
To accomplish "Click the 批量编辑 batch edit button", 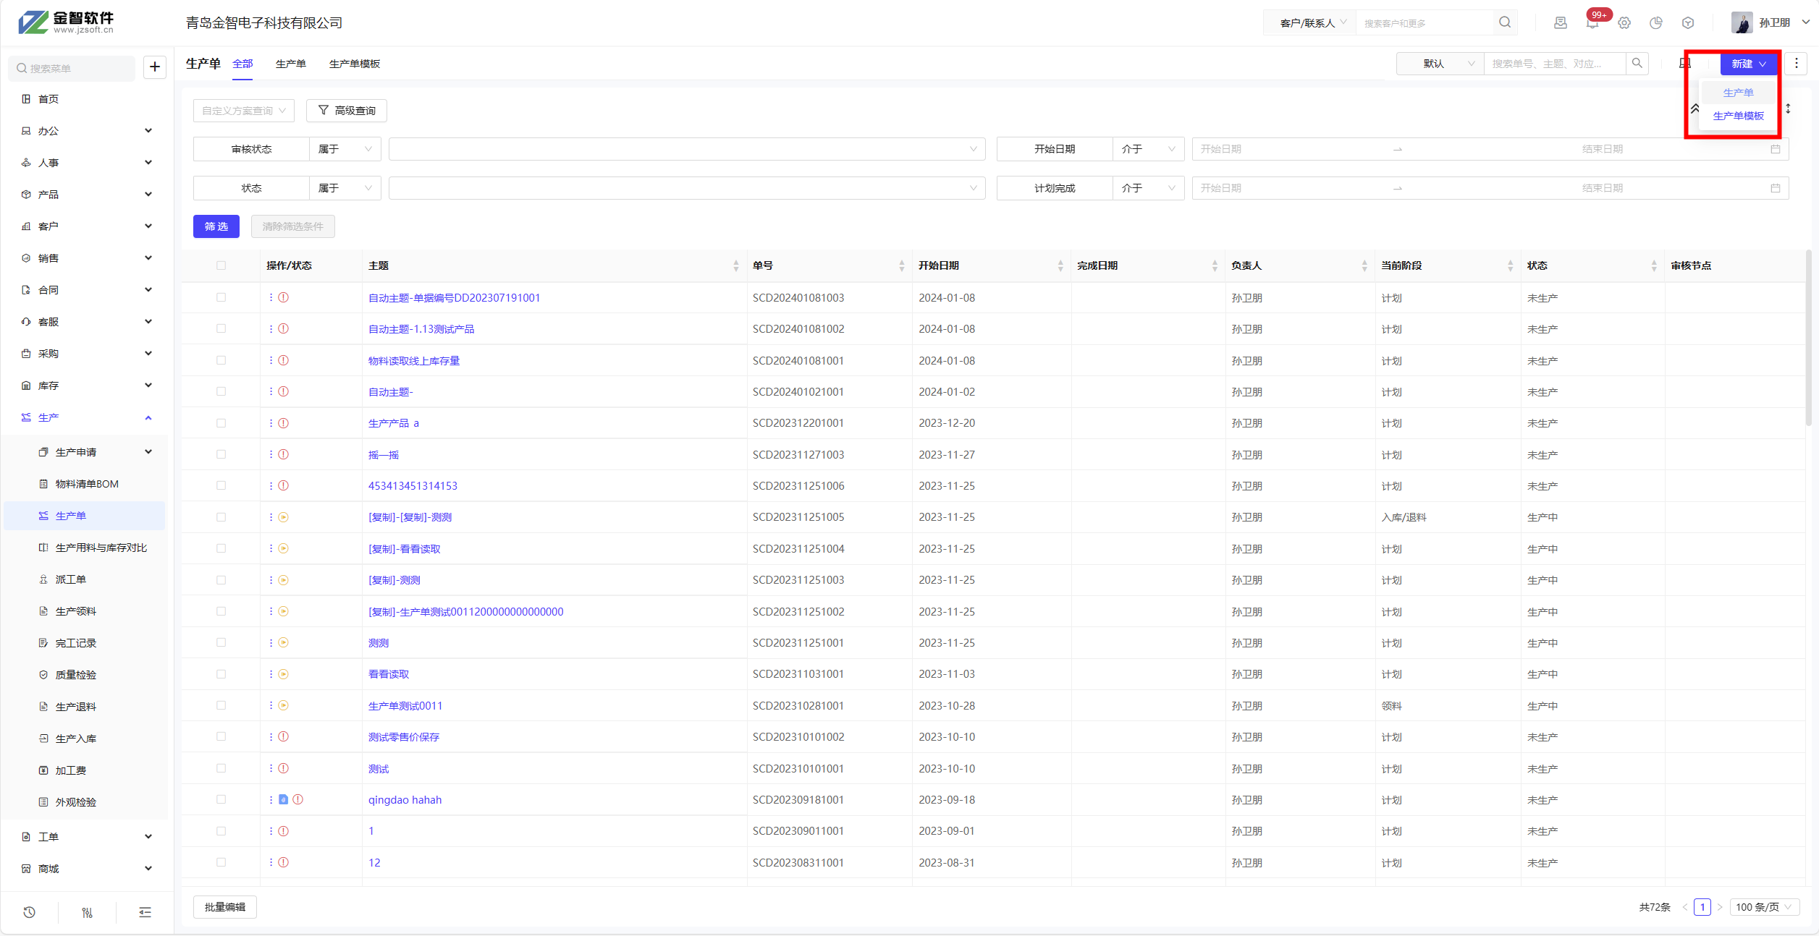I will pos(225,907).
